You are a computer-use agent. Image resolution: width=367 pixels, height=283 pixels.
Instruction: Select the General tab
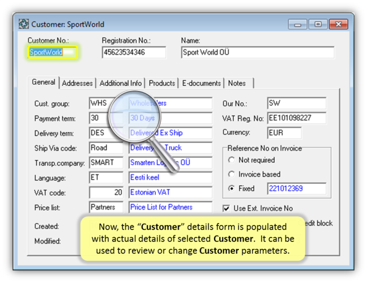pos(44,82)
